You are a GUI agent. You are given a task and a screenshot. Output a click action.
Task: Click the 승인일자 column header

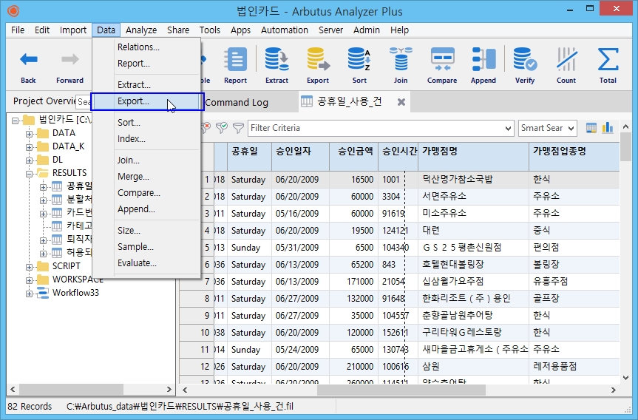[x=300, y=156]
